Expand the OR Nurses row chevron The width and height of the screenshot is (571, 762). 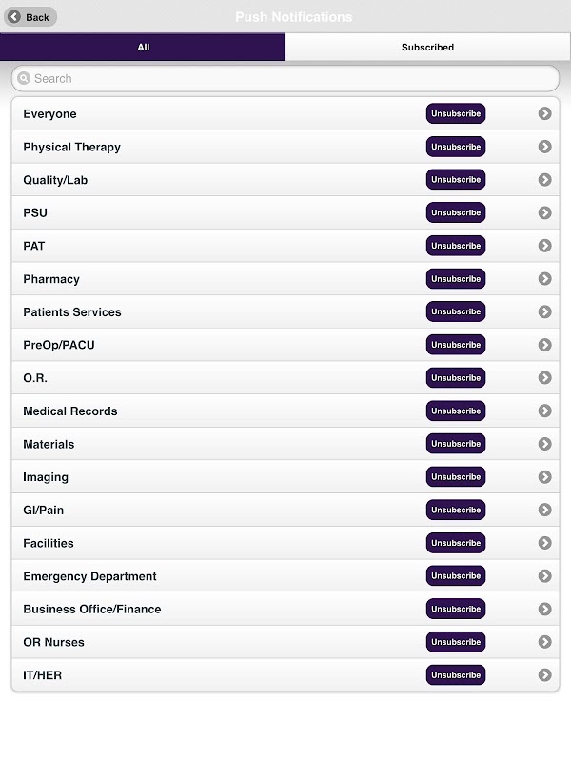pyautogui.click(x=544, y=642)
